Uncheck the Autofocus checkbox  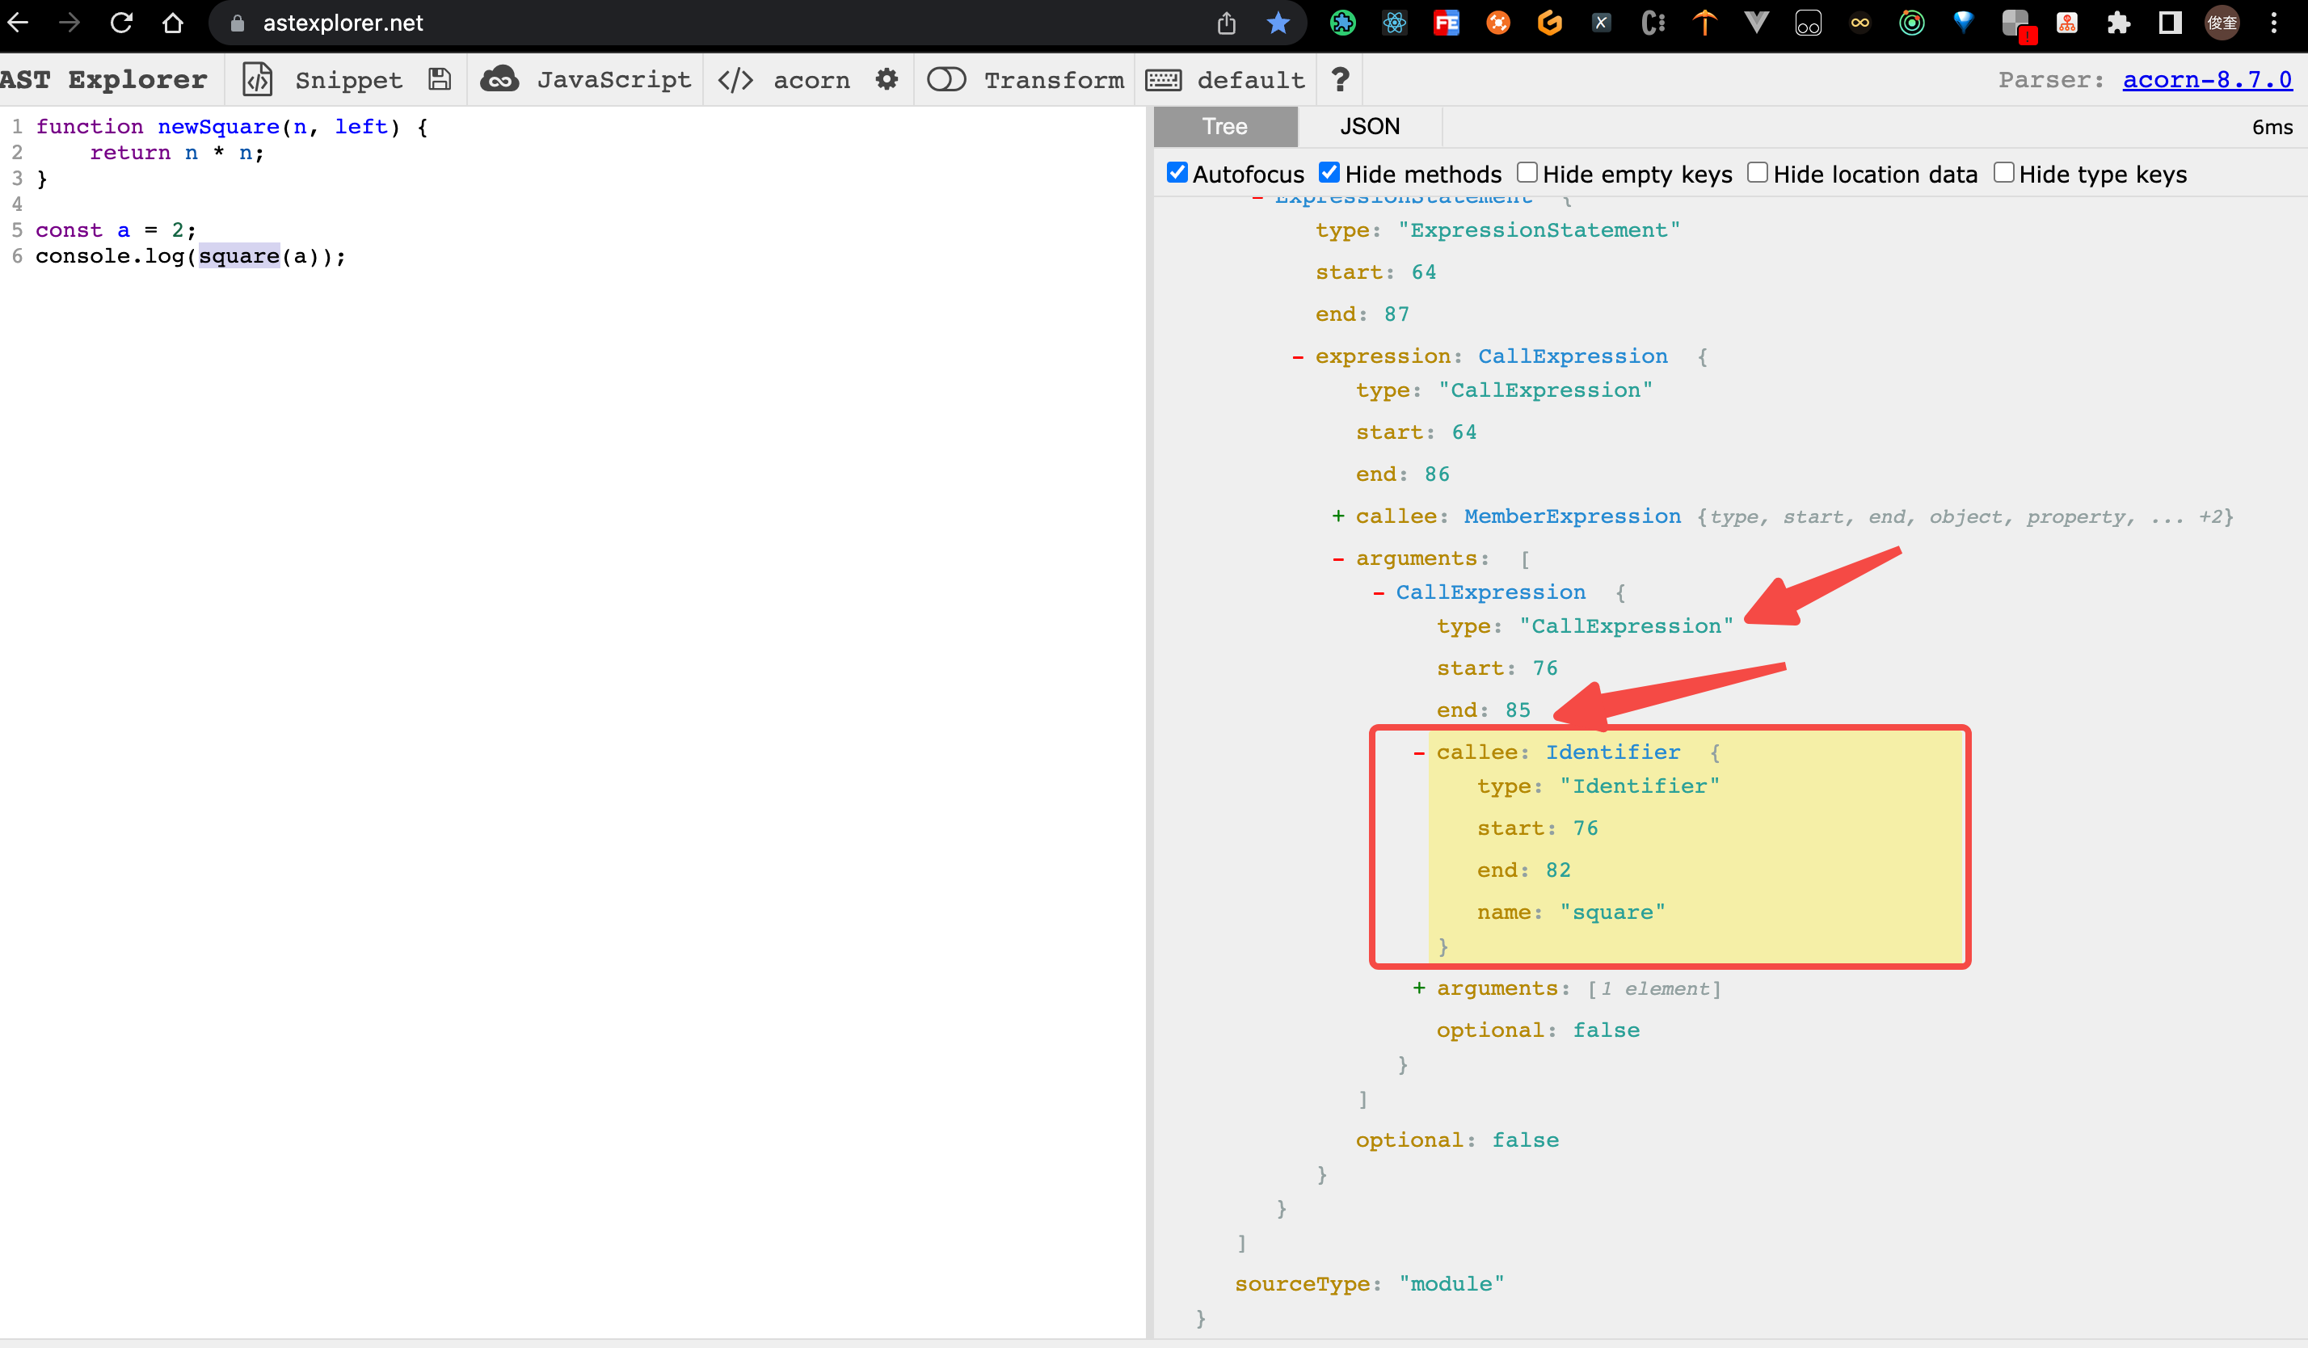click(1177, 173)
